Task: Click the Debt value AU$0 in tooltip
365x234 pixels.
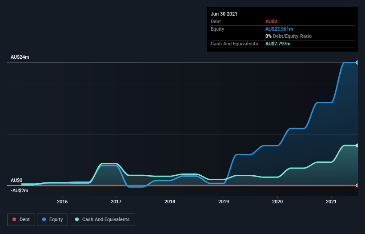Action: point(271,21)
